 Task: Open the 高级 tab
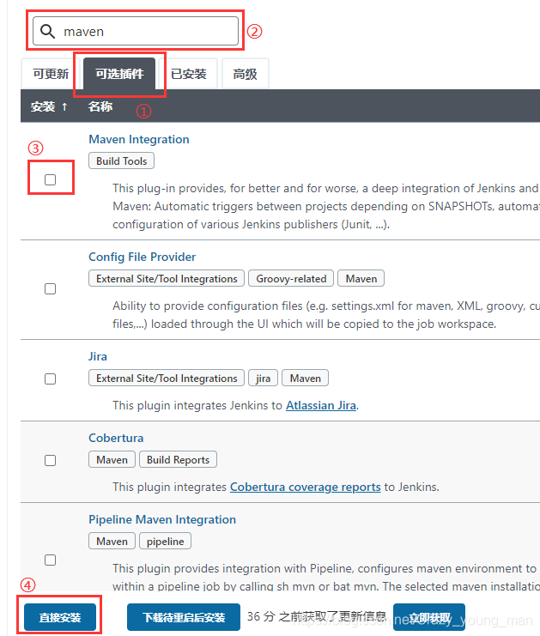click(x=245, y=74)
